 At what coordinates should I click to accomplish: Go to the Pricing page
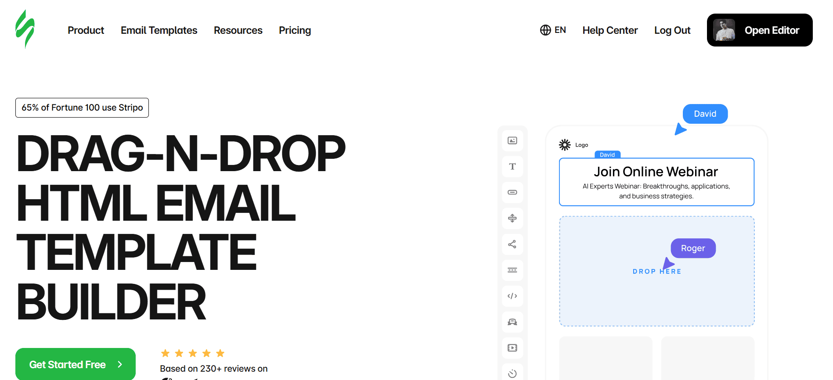pos(295,30)
